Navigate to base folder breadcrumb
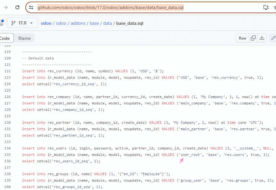Screen dimensions: 276x190 (94, 23)
